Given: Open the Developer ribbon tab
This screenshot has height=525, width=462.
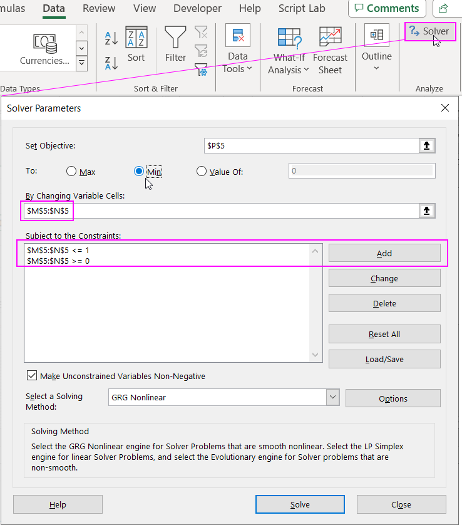Looking at the screenshot, I should pyautogui.click(x=197, y=8).
